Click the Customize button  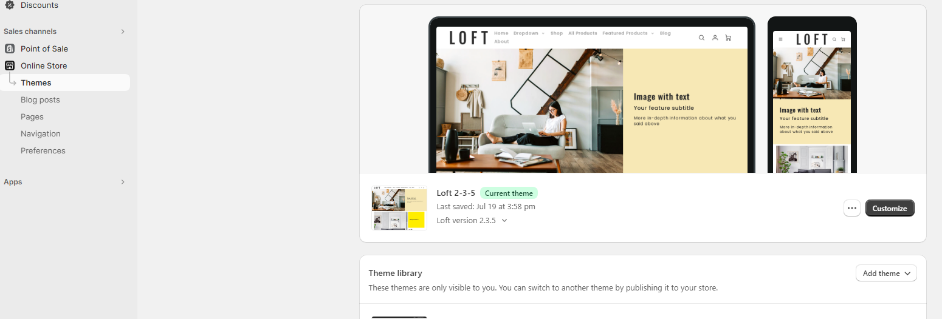point(890,208)
